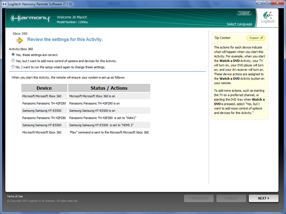Image resolution: width=286 pixels, height=214 pixels.
Task: Click the disabled PREVIOUS button
Action: point(199,198)
